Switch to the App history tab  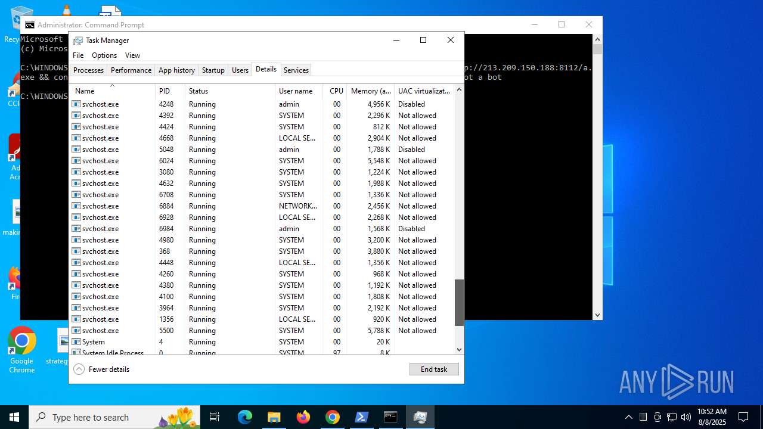click(x=176, y=70)
